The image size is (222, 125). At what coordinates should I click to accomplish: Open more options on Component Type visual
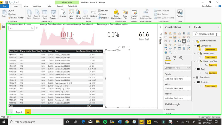[x=128, y=47]
